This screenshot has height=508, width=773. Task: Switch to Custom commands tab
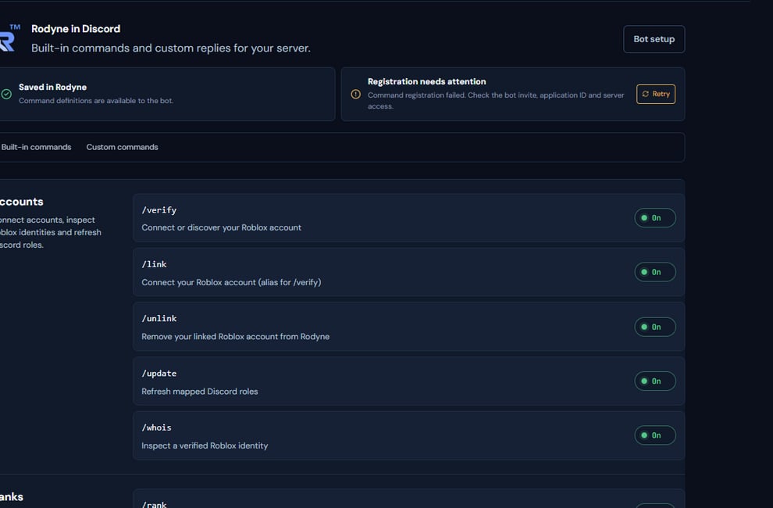point(123,147)
